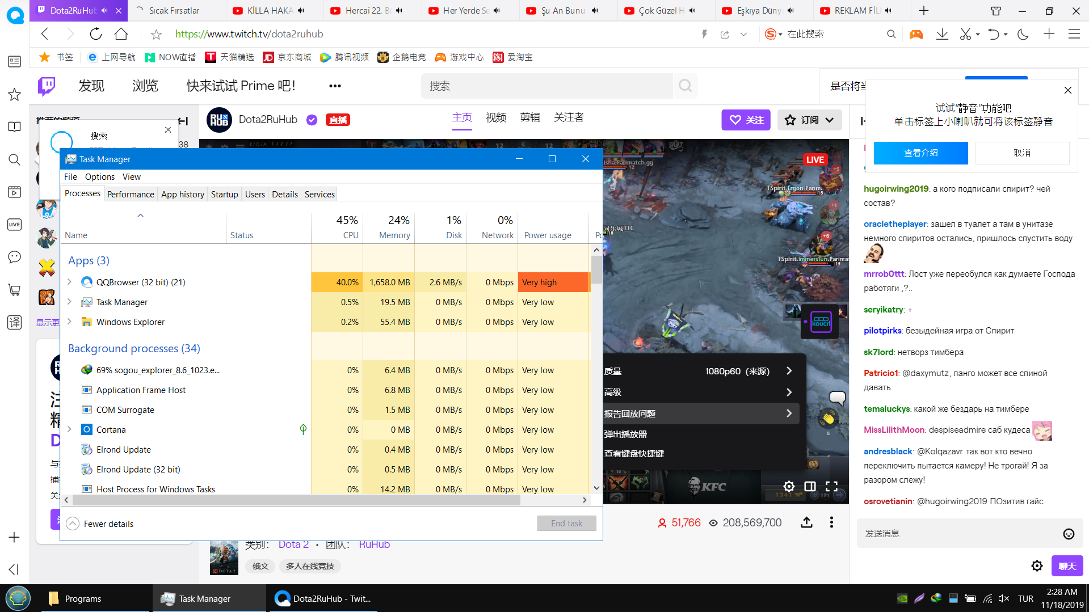1089x612 pixels.
Task: Toggle night mode moon icon
Action: pos(1023,34)
